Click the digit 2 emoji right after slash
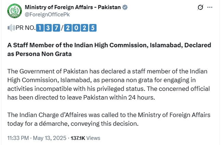Viewport: 224px width, 145px height. click(x=67, y=28)
